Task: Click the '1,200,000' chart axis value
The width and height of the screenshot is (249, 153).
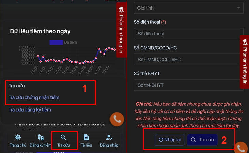Action: 27,47
